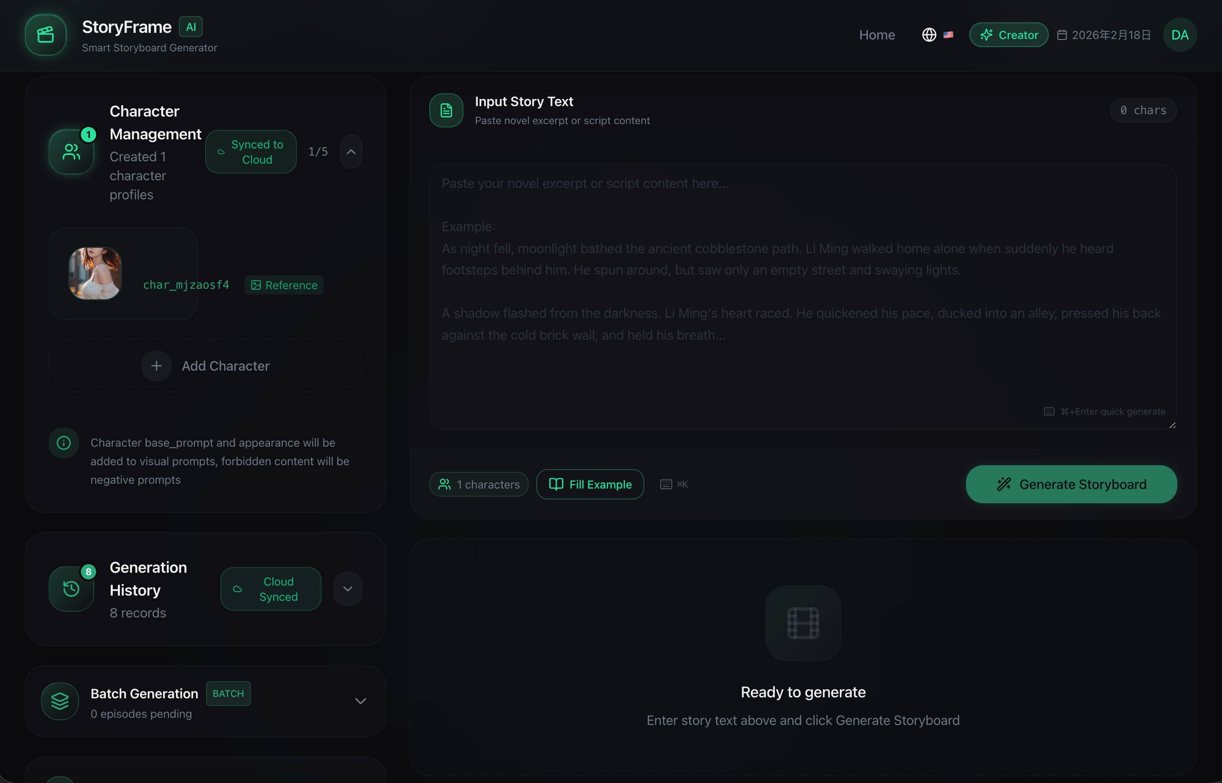Click the Add Character button
Image resolution: width=1222 pixels, height=783 pixels.
click(205, 365)
